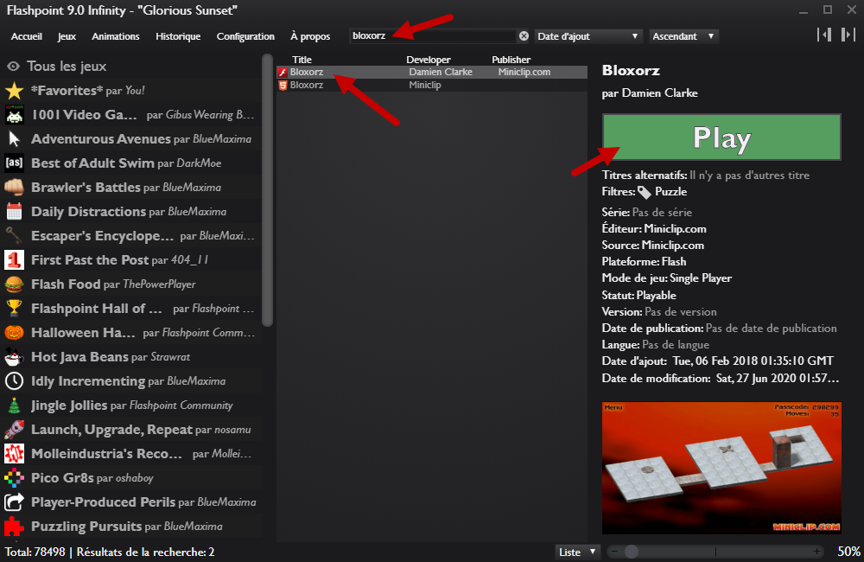Click Mode de jeu value Single Player
The height and width of the screenshot is (562, 864).
pos(701,278)
